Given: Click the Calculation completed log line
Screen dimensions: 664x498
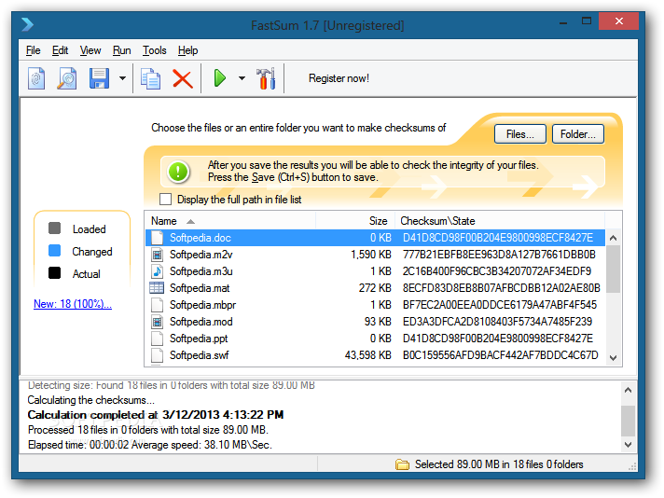Looking at the screenshot, I should click(156, 415).
